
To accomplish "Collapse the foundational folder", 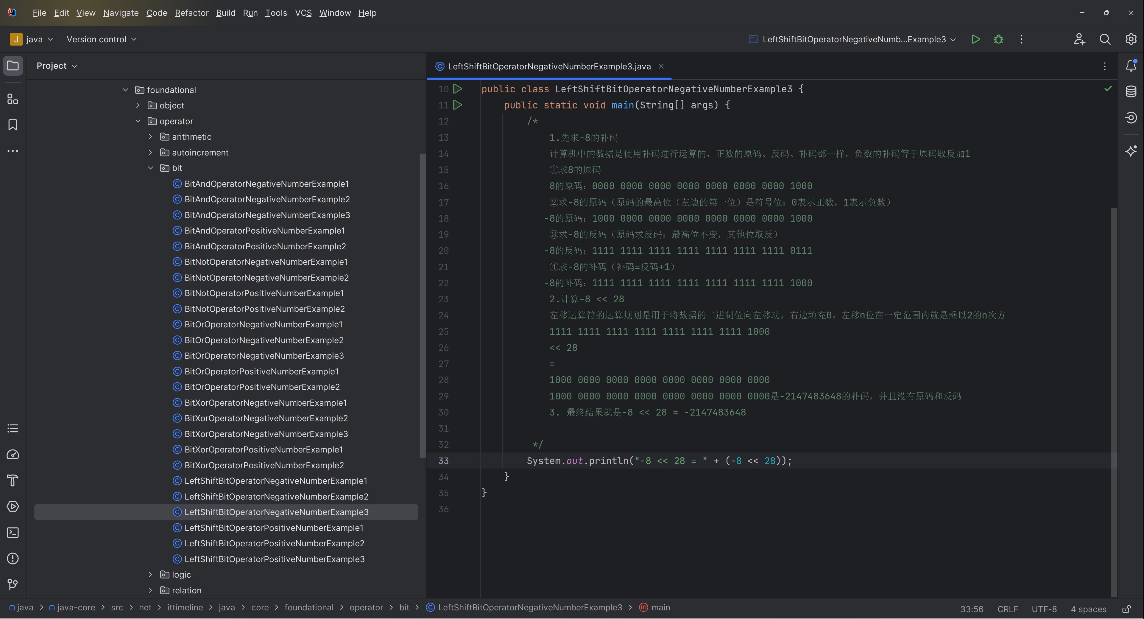I will pyautogui.click(x=126, y=90).
